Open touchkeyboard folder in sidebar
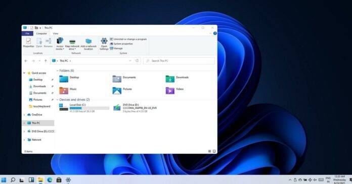 (40, 106)
